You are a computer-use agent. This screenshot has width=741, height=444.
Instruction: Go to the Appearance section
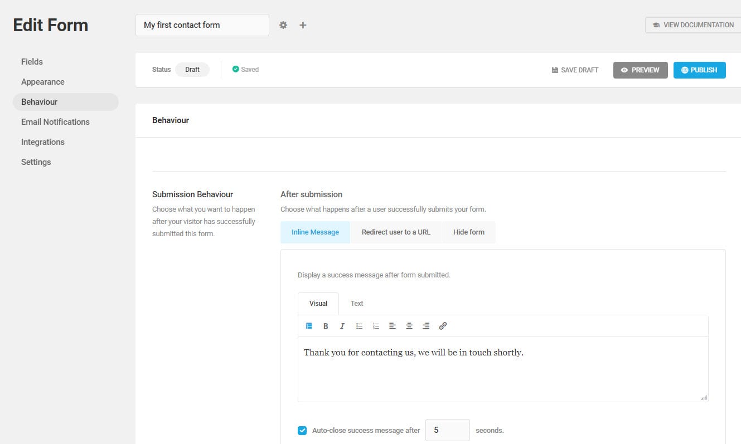[43, 82]
